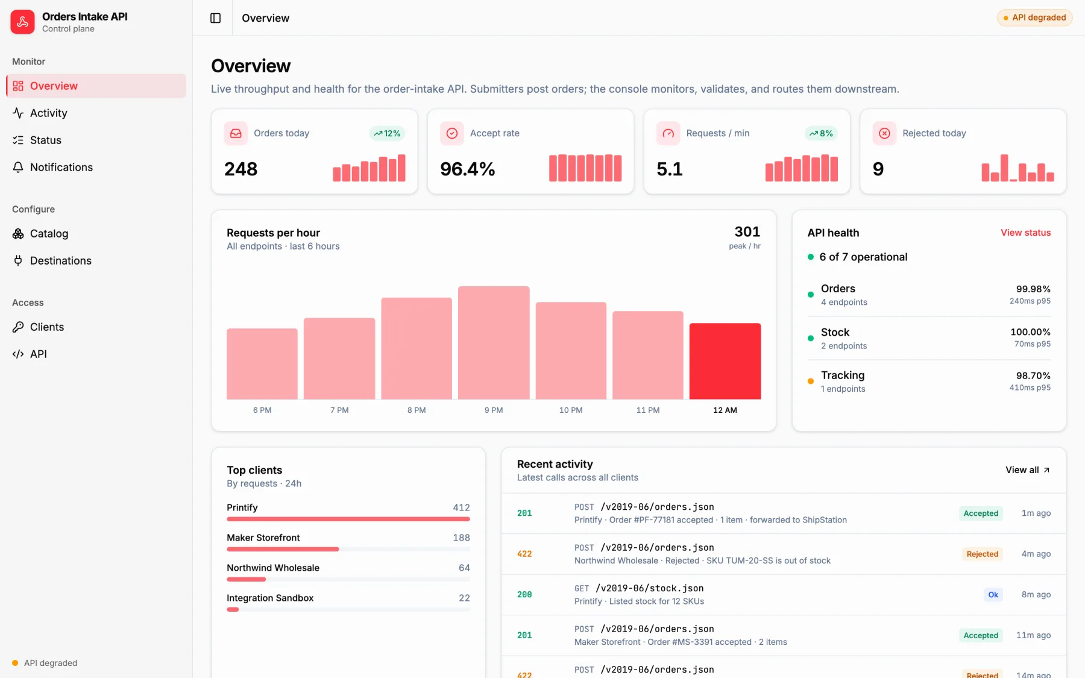
Task: Click the Requests per min gauge icon
Action: point(668,133)
